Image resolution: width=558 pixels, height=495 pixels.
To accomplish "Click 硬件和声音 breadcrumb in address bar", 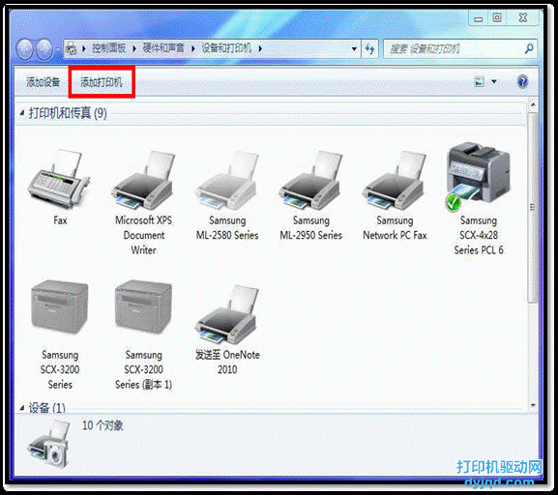I will point(163,48).
